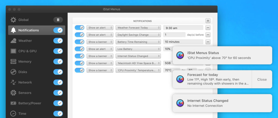Screen dimensions: 278x118
Task: Click the Disks platter icon
Action: [x=13, y=72]
